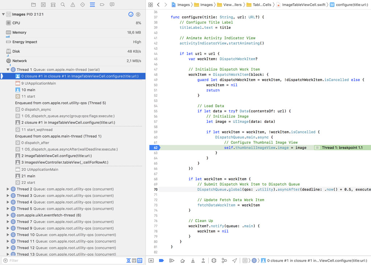Open the Project navigator folder icon
This screenshot has width=371, height=265.
(x=33, y=5)
